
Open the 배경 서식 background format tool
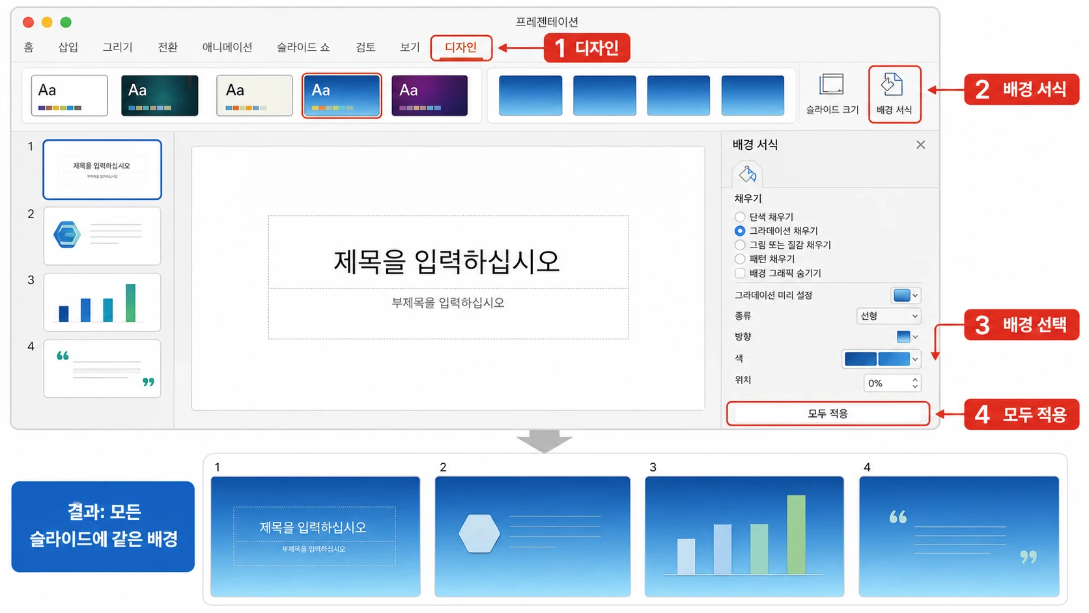[x=894, y=94]
